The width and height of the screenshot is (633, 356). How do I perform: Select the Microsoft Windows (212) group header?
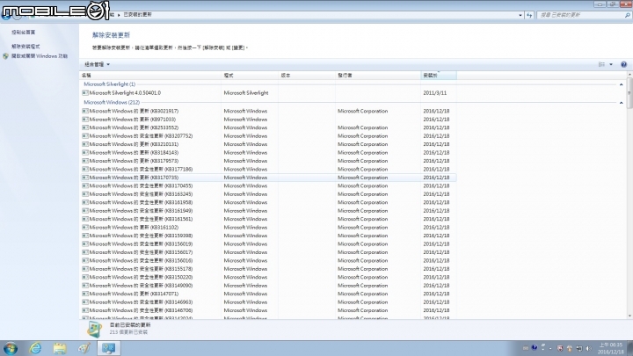point(112,103)
